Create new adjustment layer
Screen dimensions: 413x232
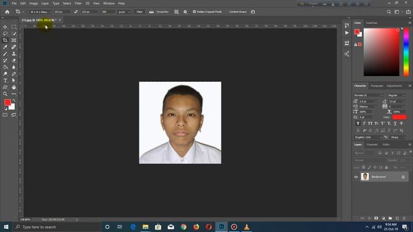coord(383,218)
